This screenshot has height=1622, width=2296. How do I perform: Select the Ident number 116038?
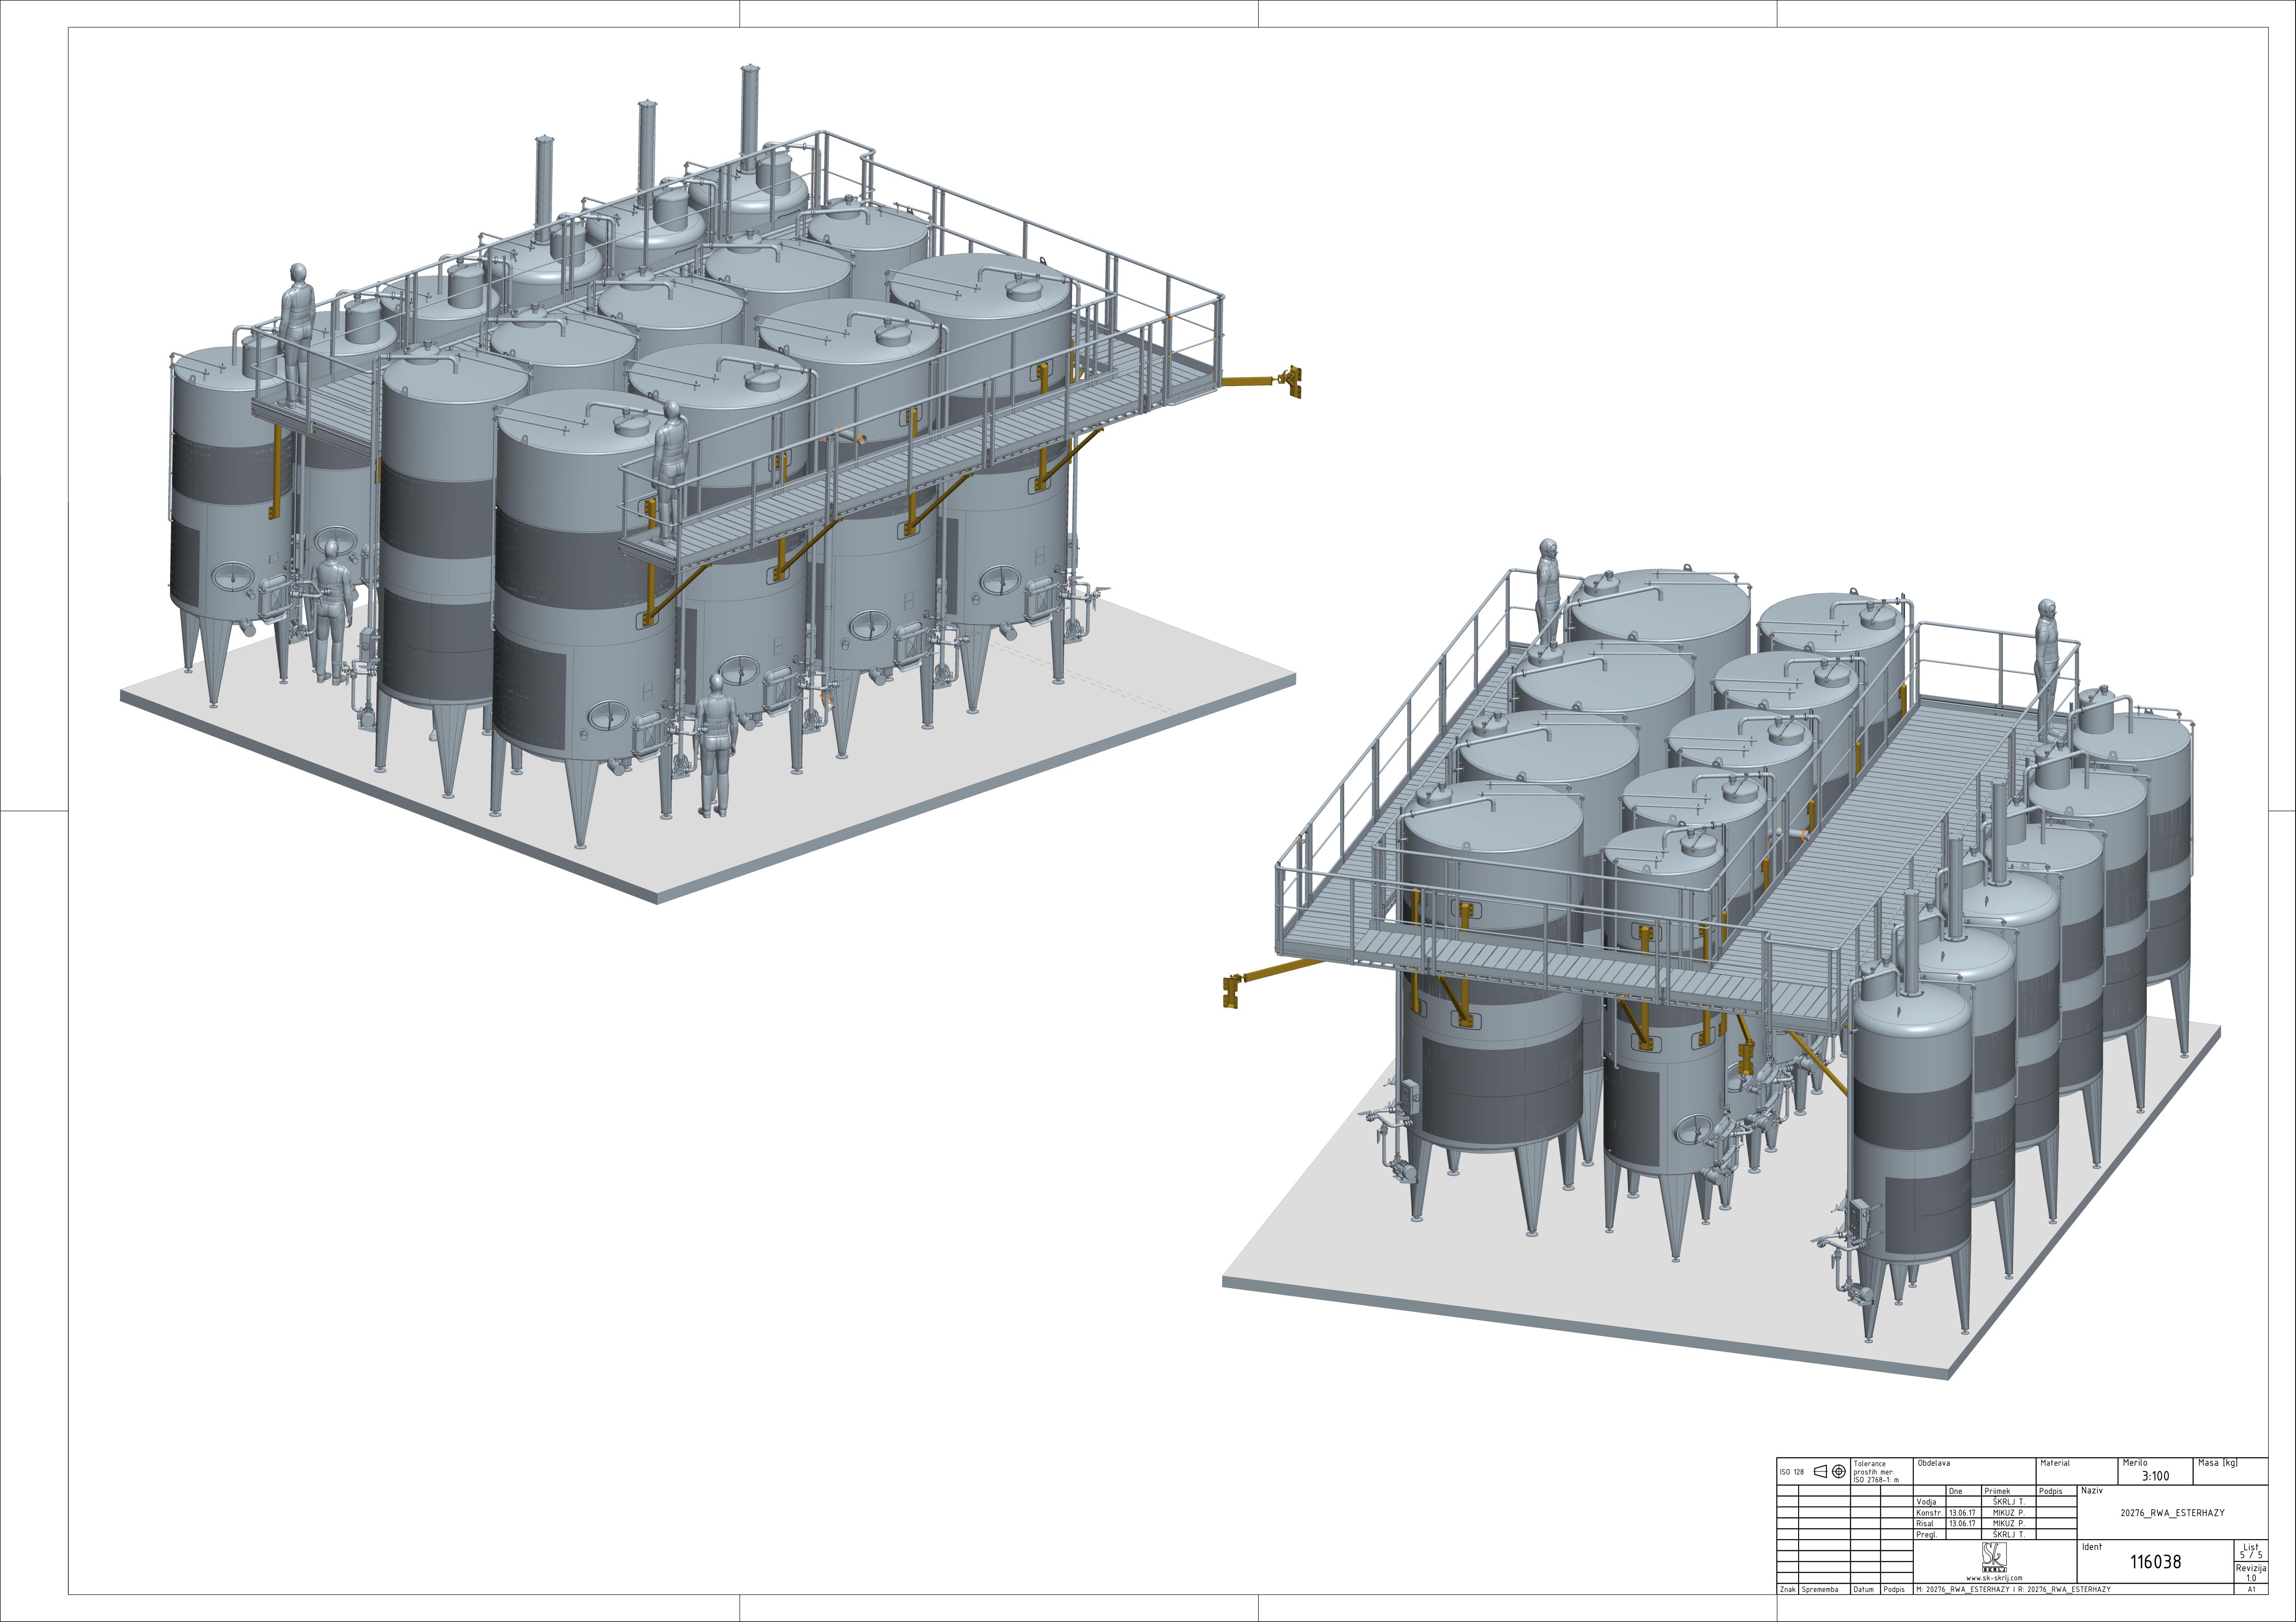2156,1562
